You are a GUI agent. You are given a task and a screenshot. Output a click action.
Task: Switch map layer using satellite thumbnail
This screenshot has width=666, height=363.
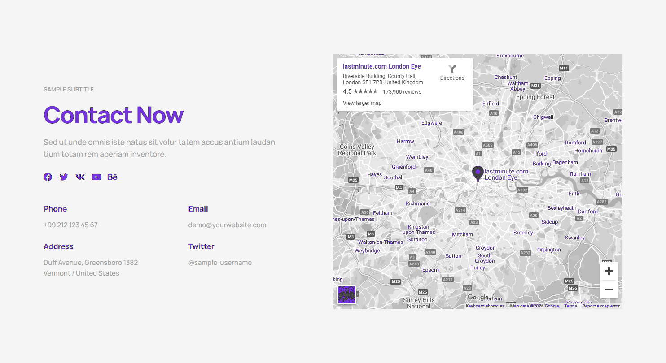(347, 295)
